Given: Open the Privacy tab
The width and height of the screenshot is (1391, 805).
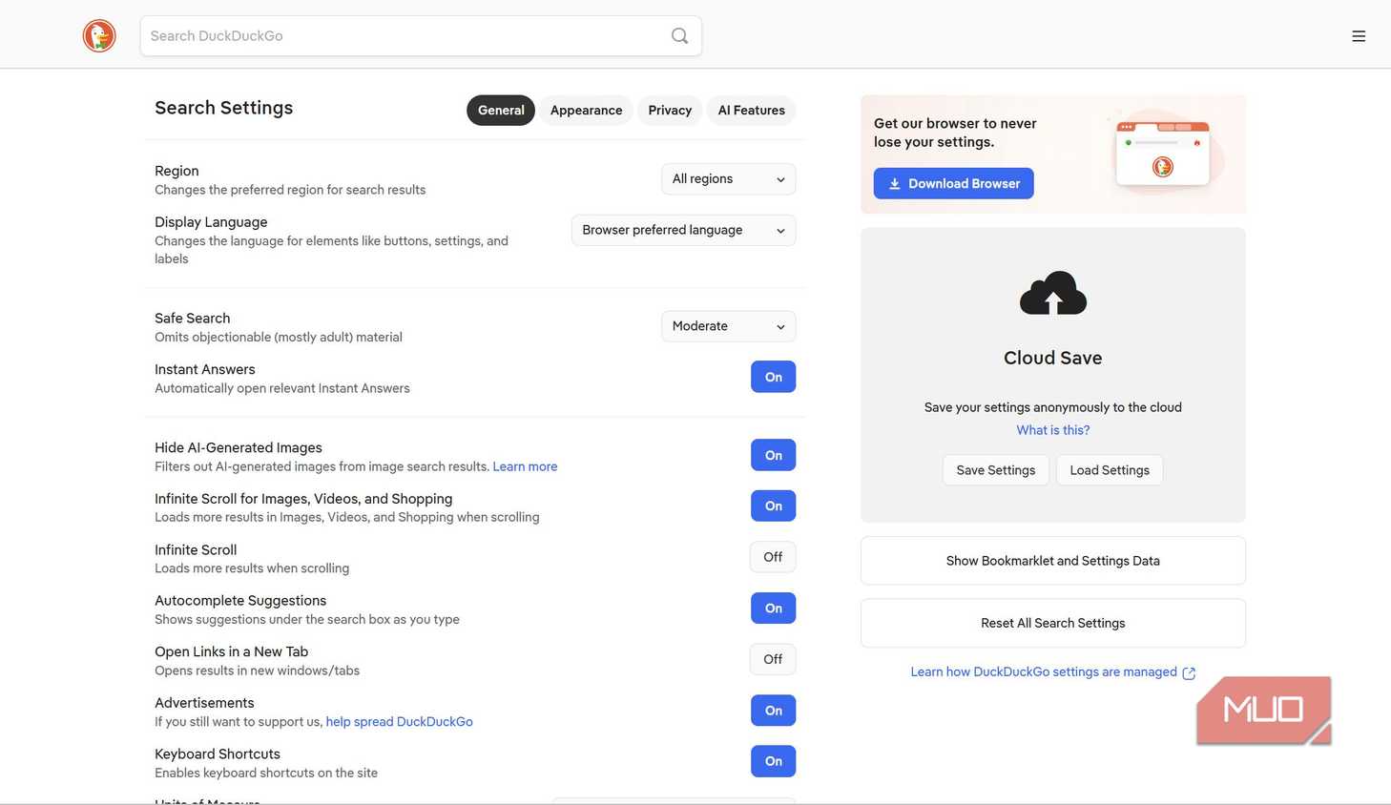Looking at the screenshot, I should 670,111.
